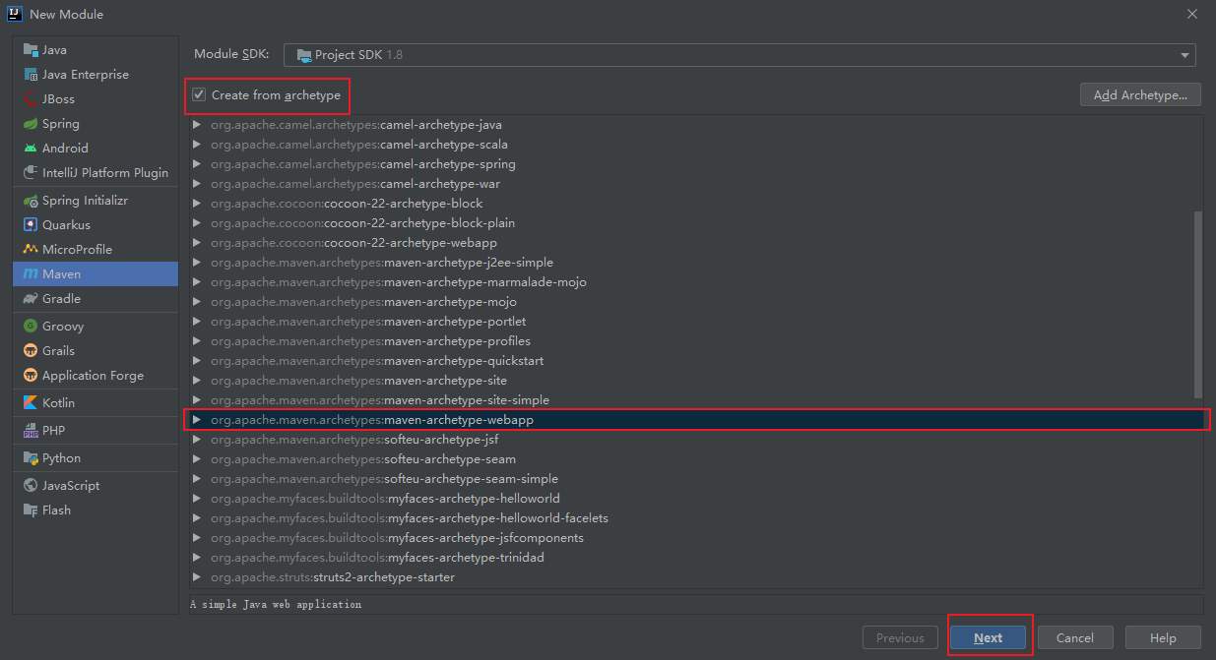Click the Spring leaf icon
This screenshot has height=660, width=1216.
[31, 123]
